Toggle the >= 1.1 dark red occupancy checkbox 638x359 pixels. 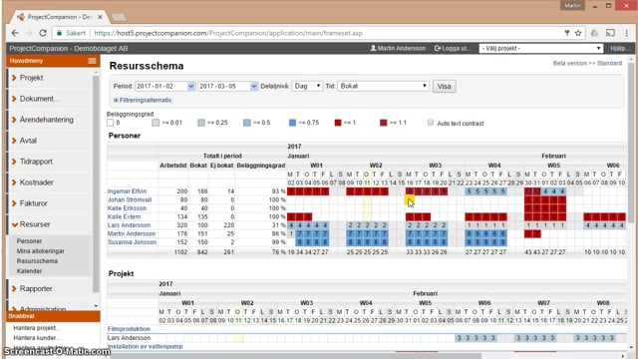pyautogui.click(x=383, y=123)
